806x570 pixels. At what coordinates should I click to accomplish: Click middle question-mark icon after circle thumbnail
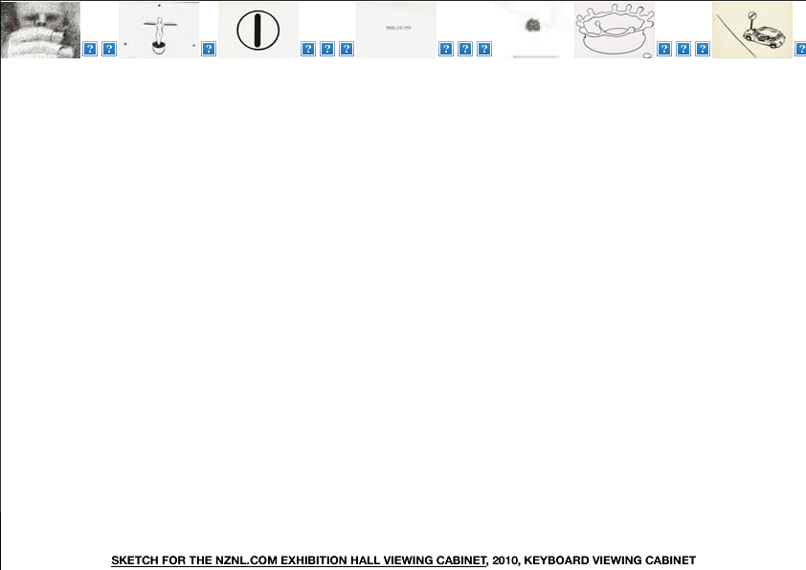click(x=327, y=49)
